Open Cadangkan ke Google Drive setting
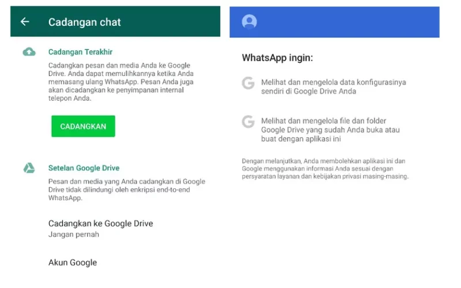Viewport: 461px width, 288px height. 100,229
